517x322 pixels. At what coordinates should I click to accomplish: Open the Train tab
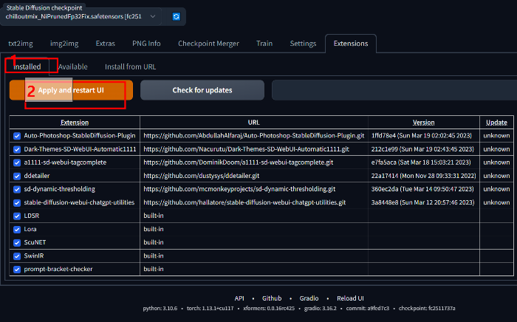tap(264, 44)
